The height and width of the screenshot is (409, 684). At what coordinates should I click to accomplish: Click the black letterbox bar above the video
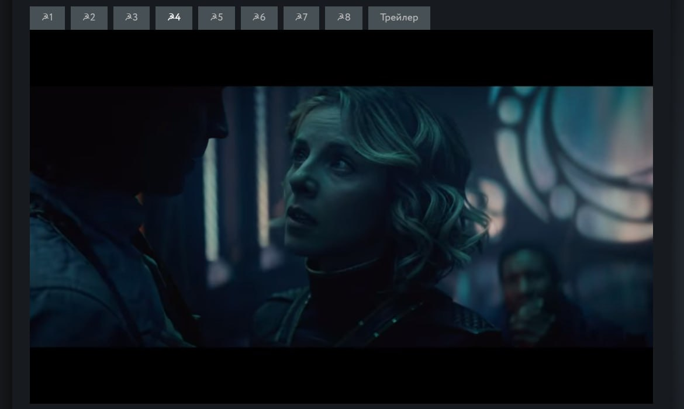(341, 58)
